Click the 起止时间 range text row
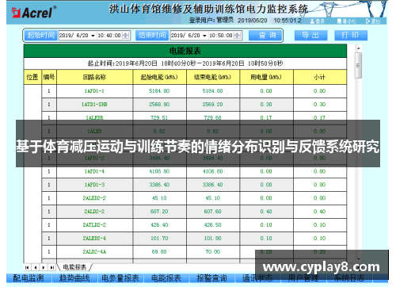Image resolution: width=396 pixels, height=287 pixels. coord(185,63)
